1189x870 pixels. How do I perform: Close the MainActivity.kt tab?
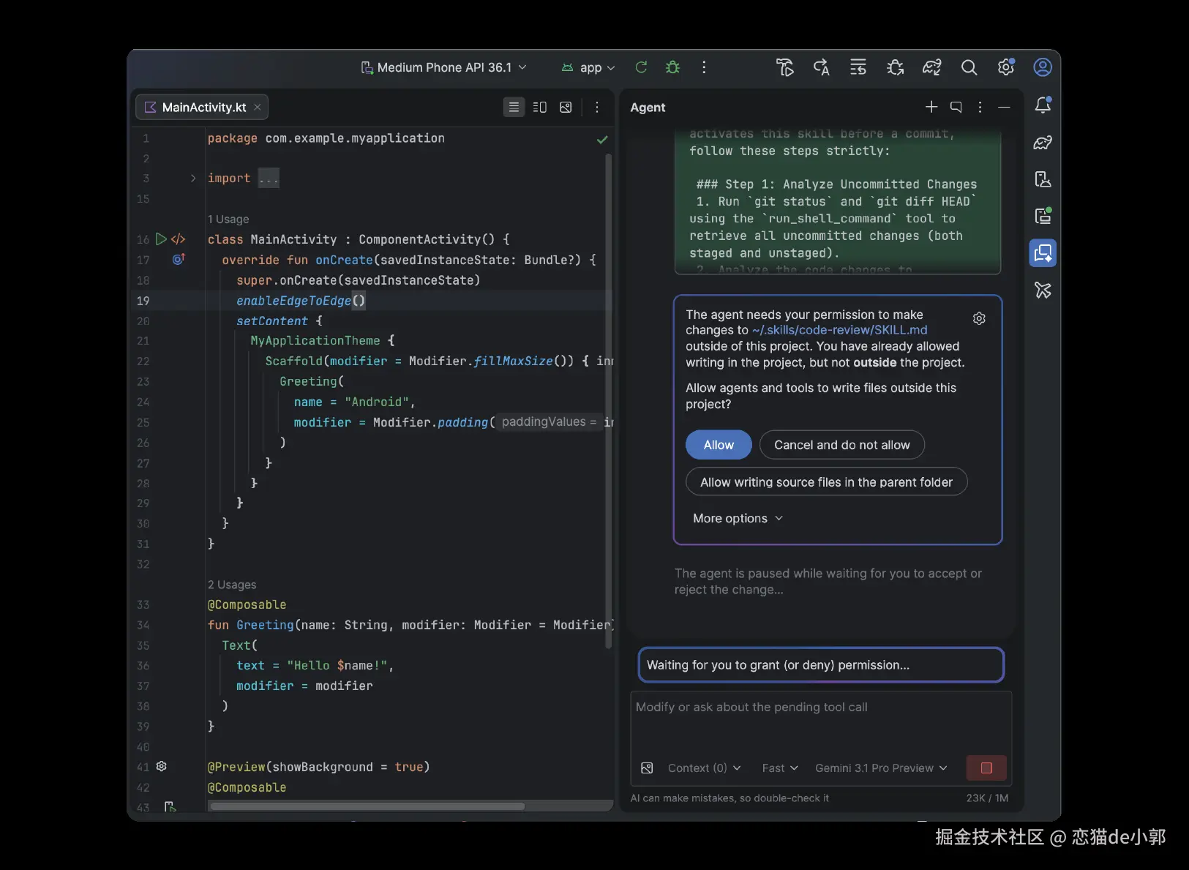tap(258, 108)
